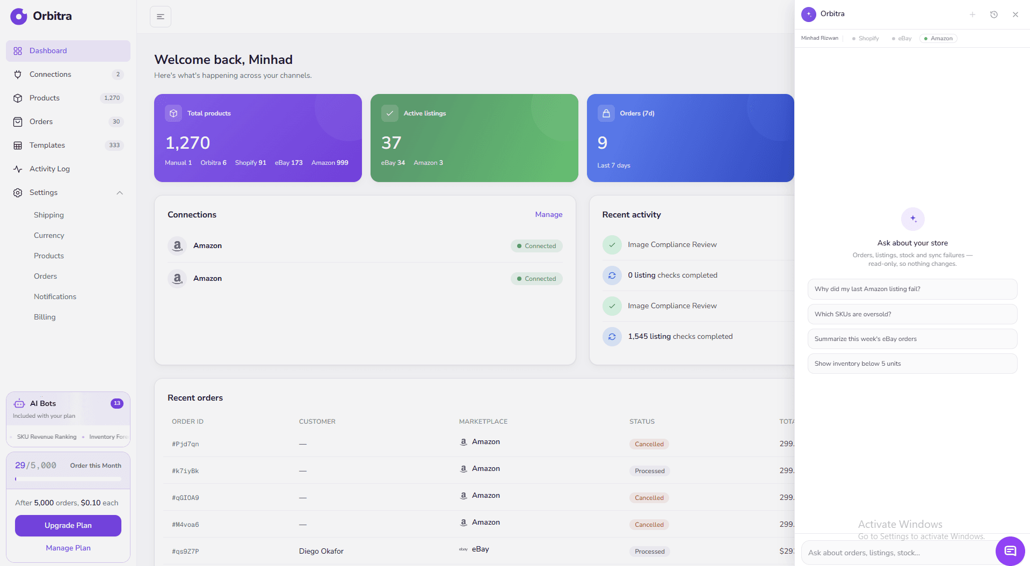Open Templates in the sidebar

pyautogui.click(x=68, y=145)
